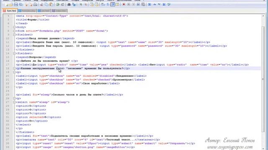Click the Close document toolbar icon
268x150 pixels.
(x=26, y=5)
